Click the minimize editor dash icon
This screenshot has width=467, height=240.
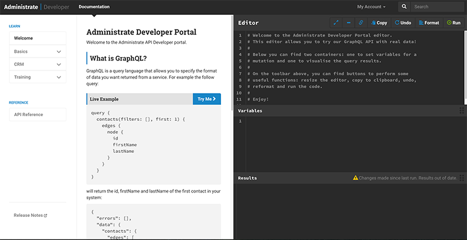point(348,23)
